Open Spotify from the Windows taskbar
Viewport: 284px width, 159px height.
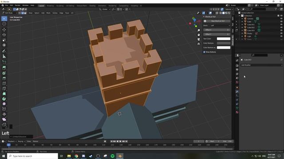[x=112, y=156]
